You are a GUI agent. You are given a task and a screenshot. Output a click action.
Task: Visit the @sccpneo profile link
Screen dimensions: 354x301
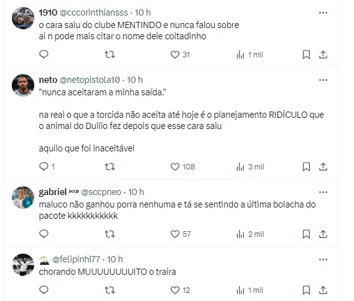click(101, 192)
